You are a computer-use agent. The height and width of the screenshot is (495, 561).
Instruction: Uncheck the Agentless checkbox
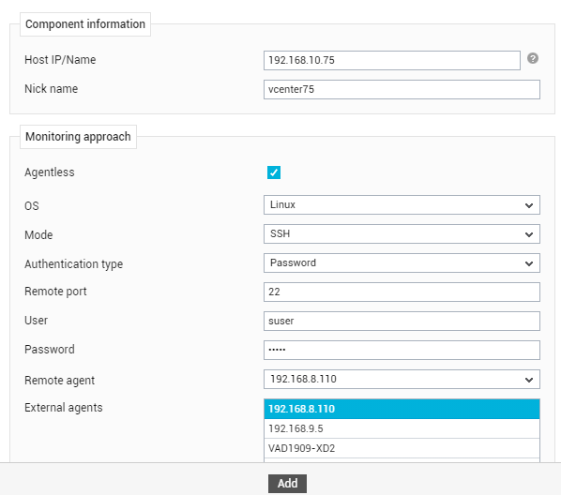tap(274, 172)
